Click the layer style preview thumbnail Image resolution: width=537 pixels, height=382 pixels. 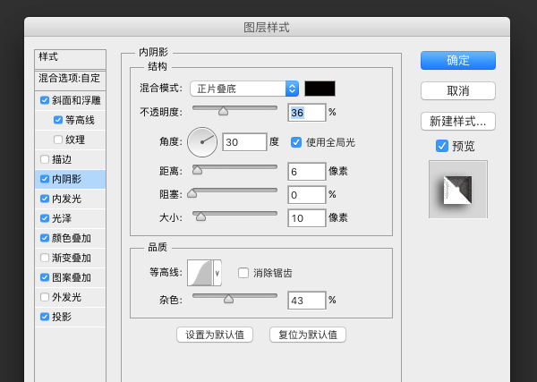pos(457,190)
